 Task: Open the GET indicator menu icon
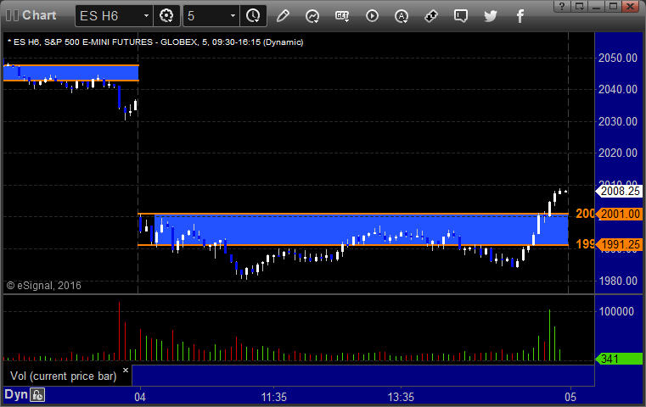[342, 16]
